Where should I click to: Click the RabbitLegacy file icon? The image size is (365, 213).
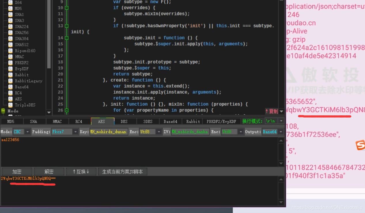coord(10,81)
